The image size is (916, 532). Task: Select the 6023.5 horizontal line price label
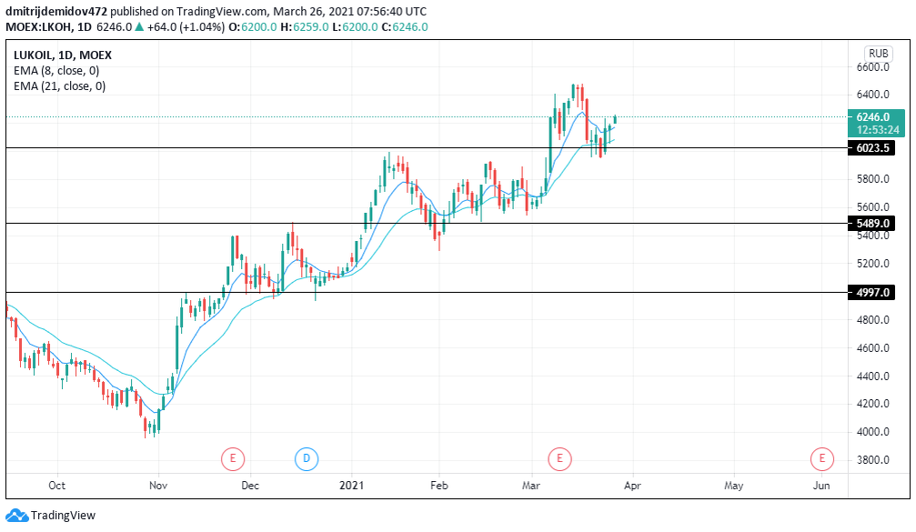872,147
